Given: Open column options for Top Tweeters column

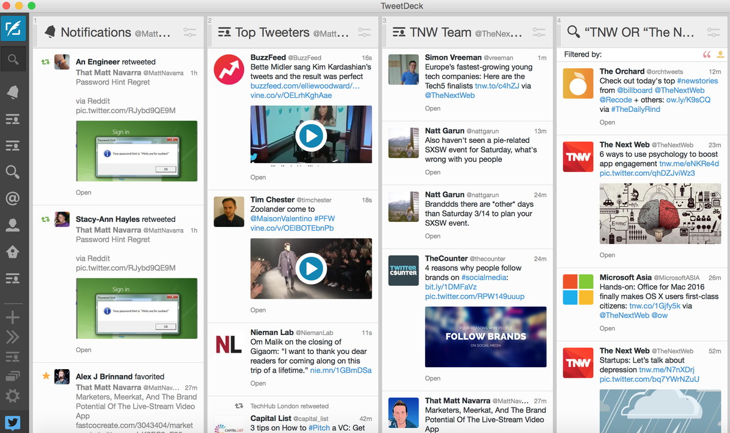Looking at the screenshot, I should (x=364, y=33).
